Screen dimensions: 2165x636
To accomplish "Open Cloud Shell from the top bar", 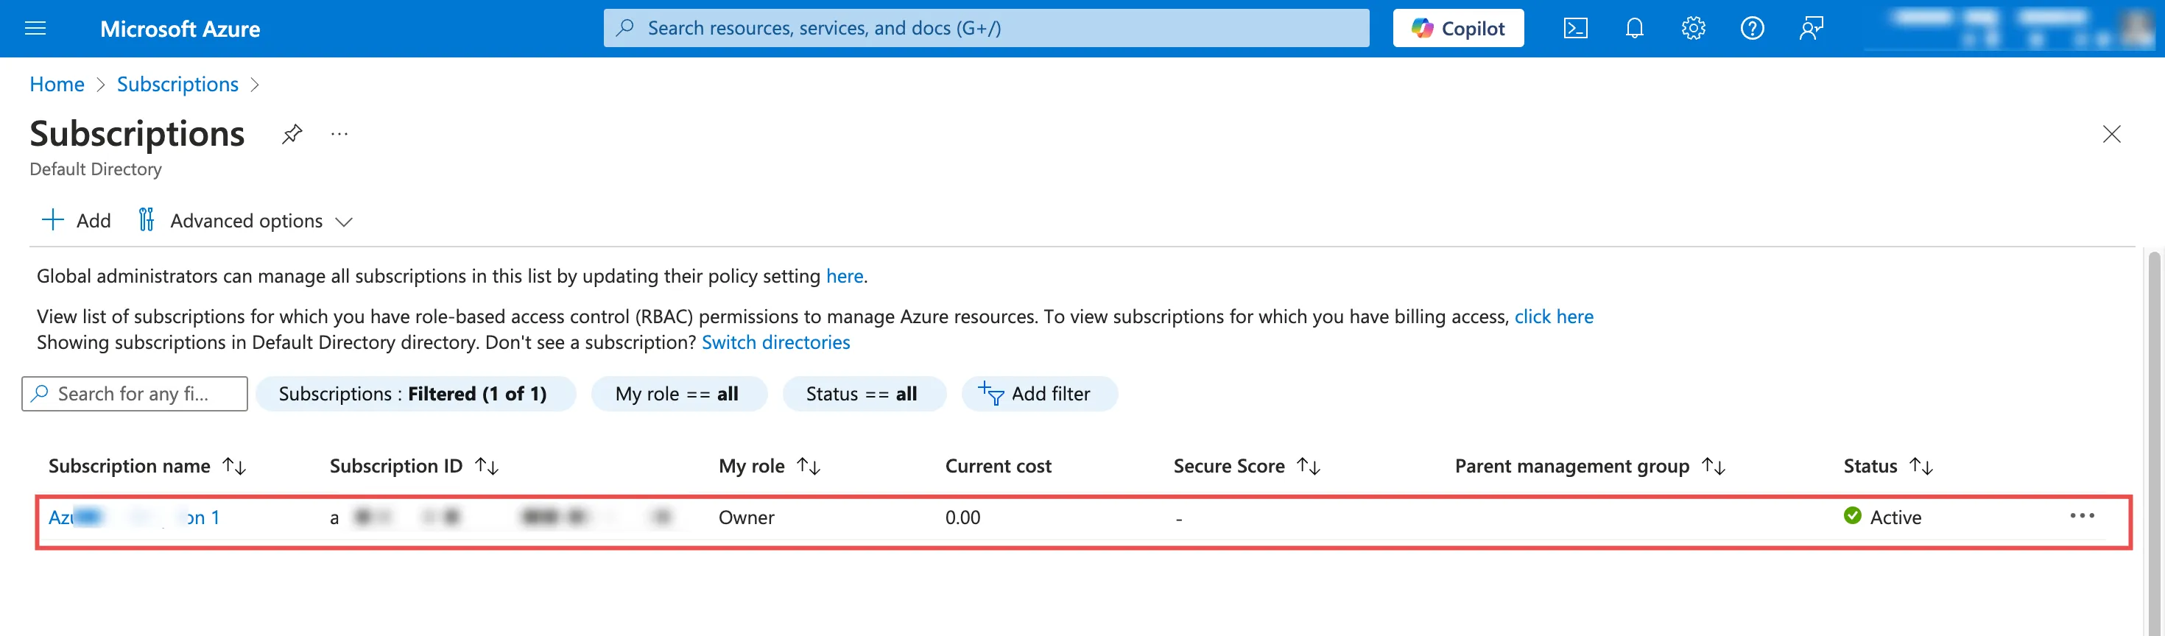I will (1575, 29).
